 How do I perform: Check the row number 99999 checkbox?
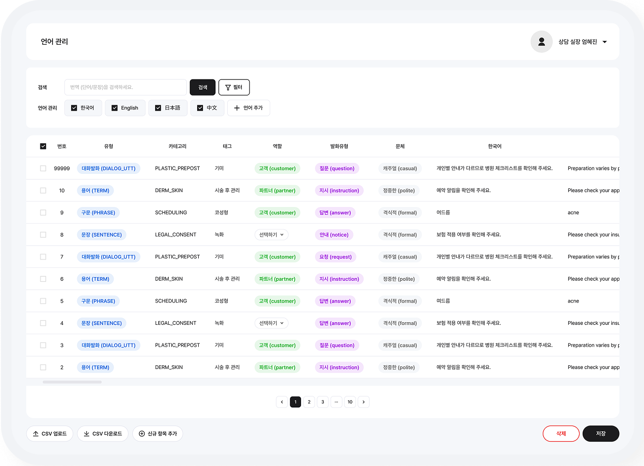(43, 168)
